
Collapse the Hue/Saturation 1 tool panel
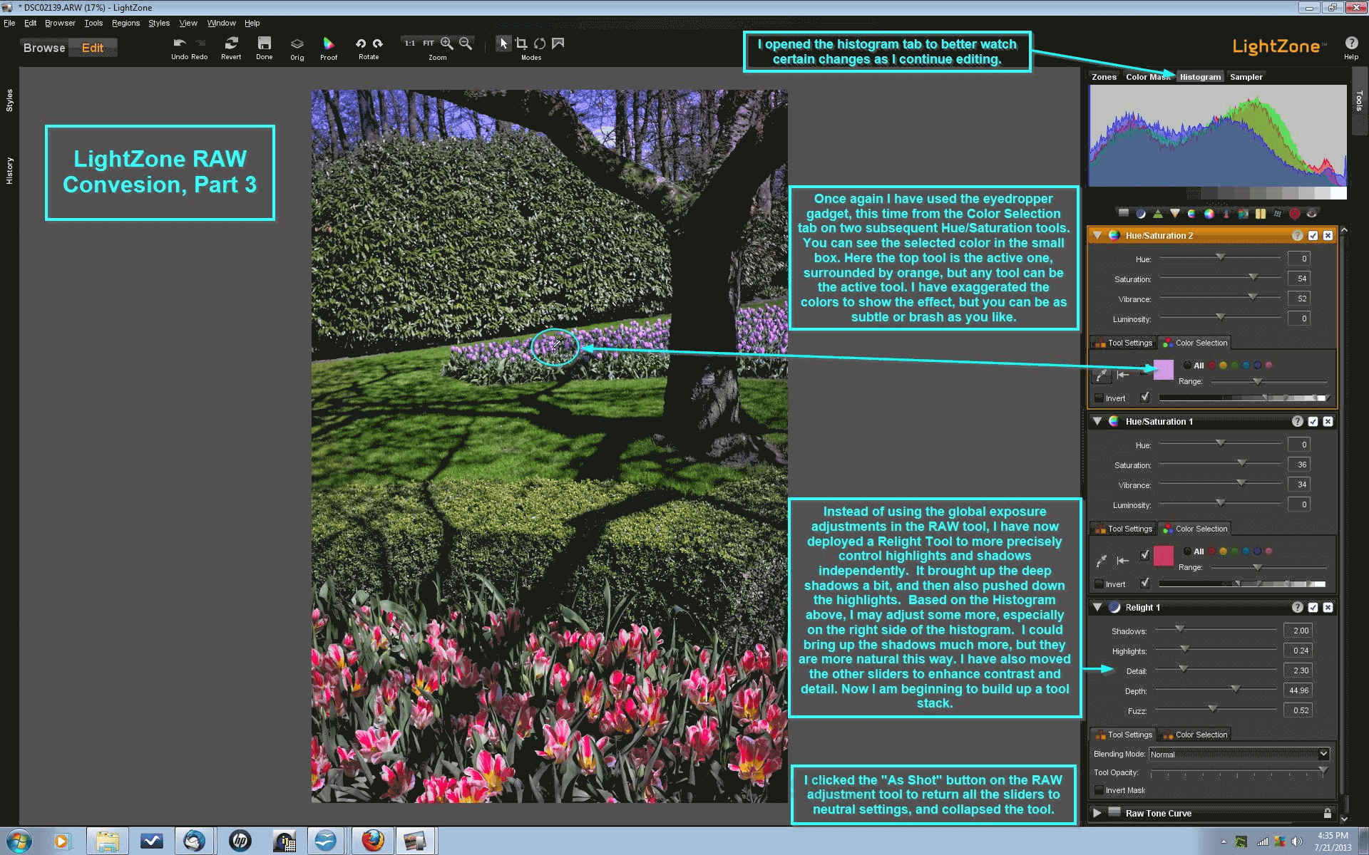tap(1098, 421)
